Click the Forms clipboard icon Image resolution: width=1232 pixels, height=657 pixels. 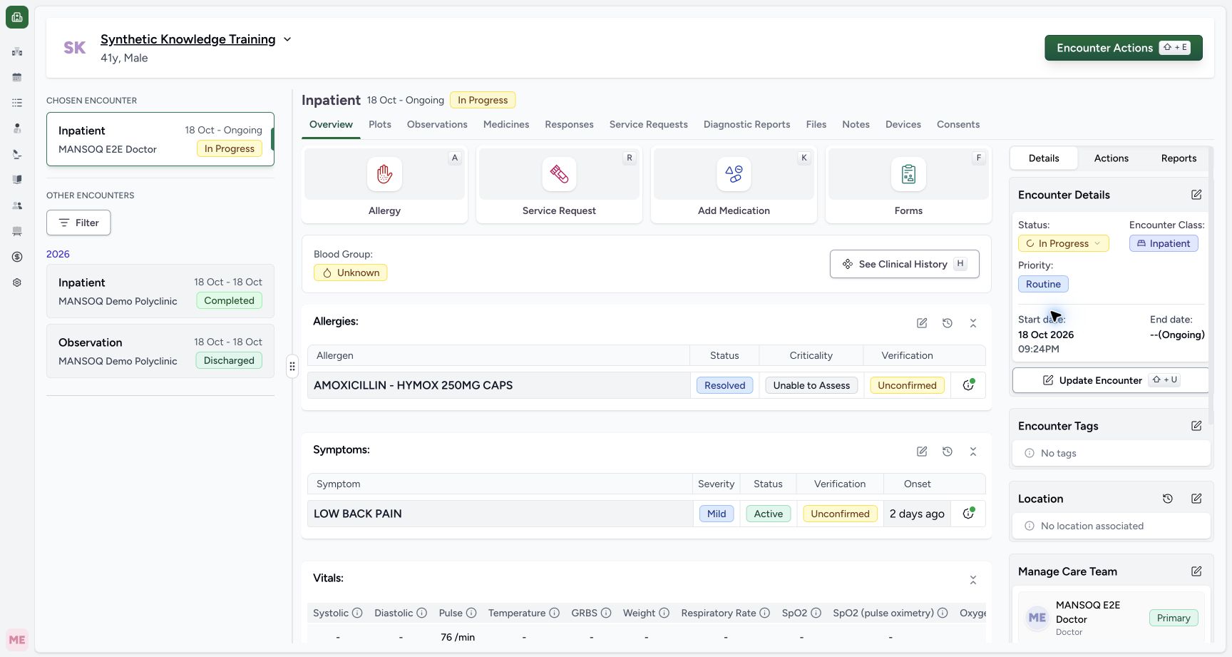908,174
